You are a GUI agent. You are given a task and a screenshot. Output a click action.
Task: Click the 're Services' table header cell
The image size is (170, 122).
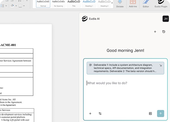click(5, 110)
